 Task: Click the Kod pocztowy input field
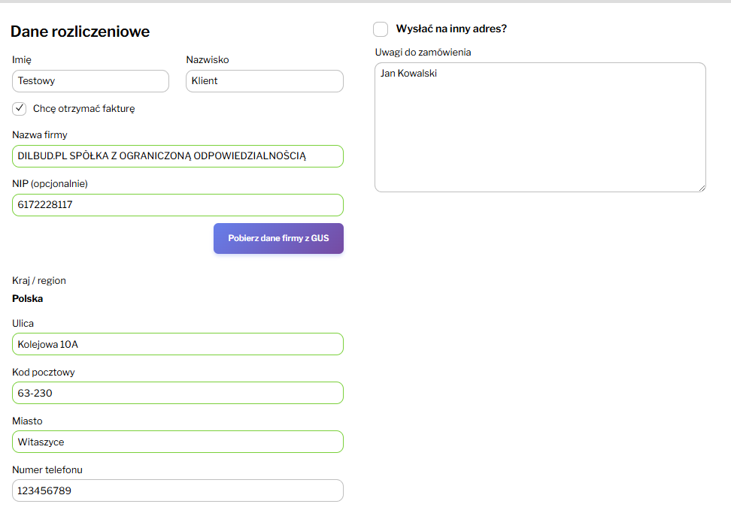click(x=177, y=393)
